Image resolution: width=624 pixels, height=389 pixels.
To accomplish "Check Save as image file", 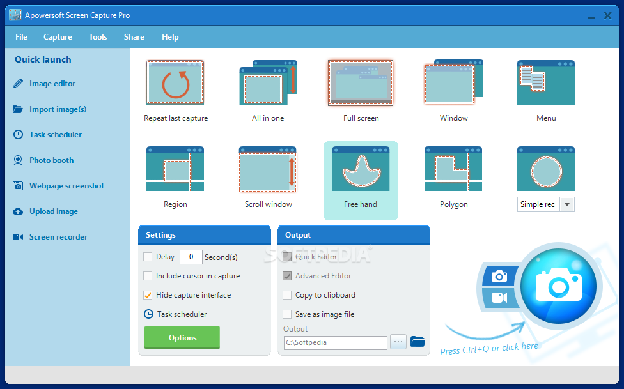I will 287,314.
